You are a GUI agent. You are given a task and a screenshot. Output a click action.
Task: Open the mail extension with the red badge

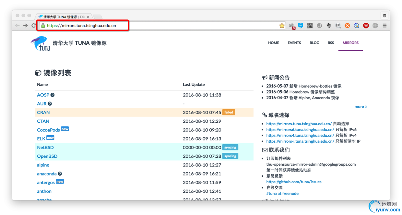pyautogui.click(x=292, y=26)
